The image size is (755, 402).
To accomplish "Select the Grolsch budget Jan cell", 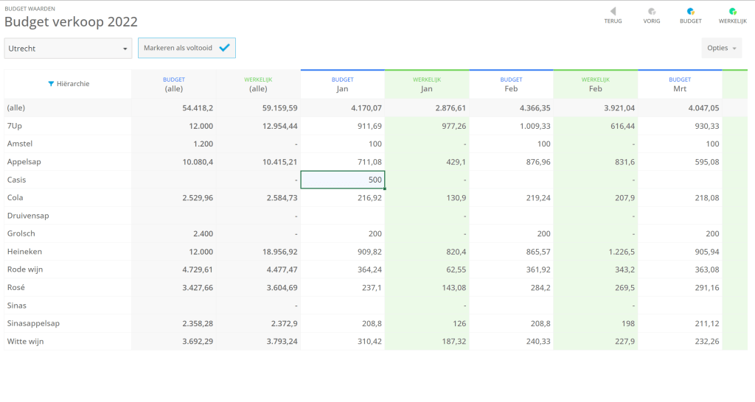I will click(342, 234).
